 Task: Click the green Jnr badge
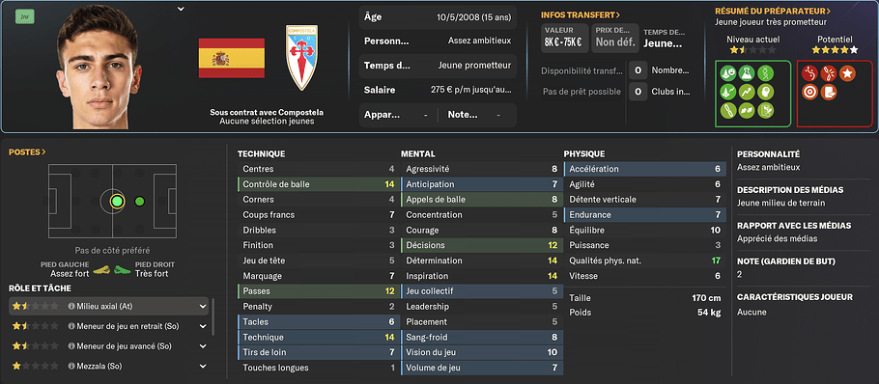(x=25, y=17)
